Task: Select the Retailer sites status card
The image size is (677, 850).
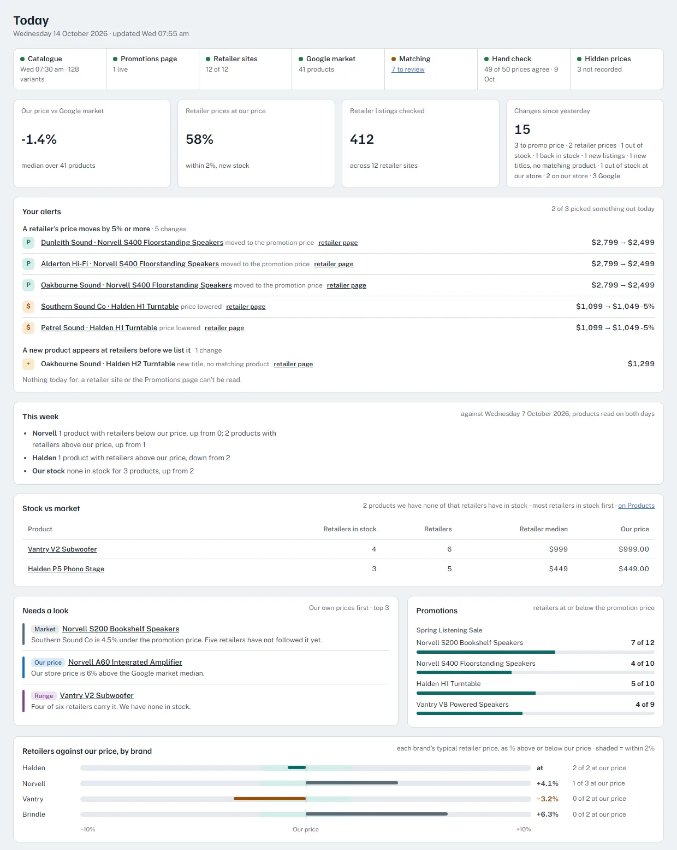Action: coord(245,69)
